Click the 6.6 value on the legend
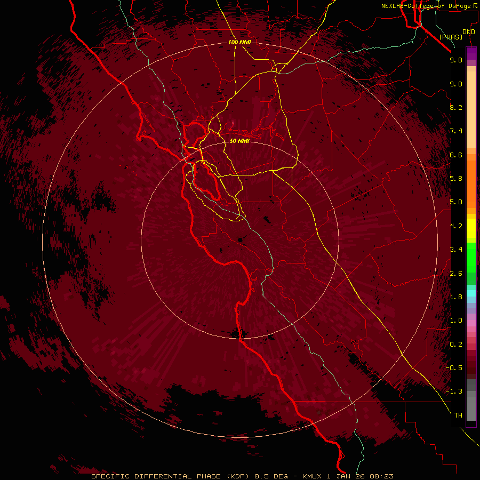 [x=456, y=155]
